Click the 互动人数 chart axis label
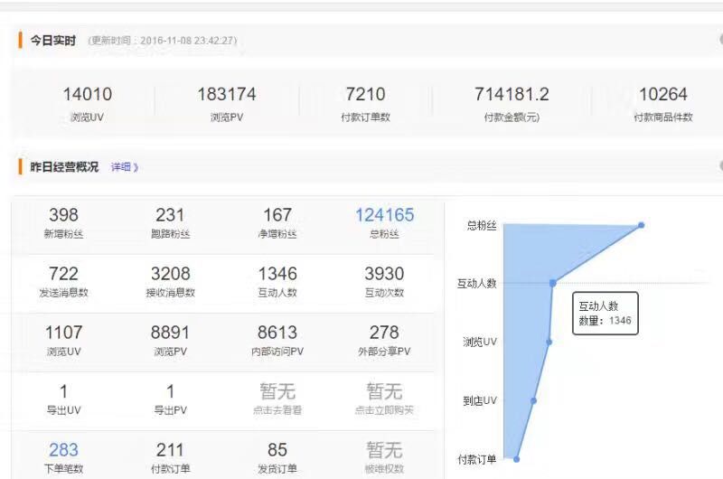The height and width of the screenshot is (479, 723). (477, 284)
